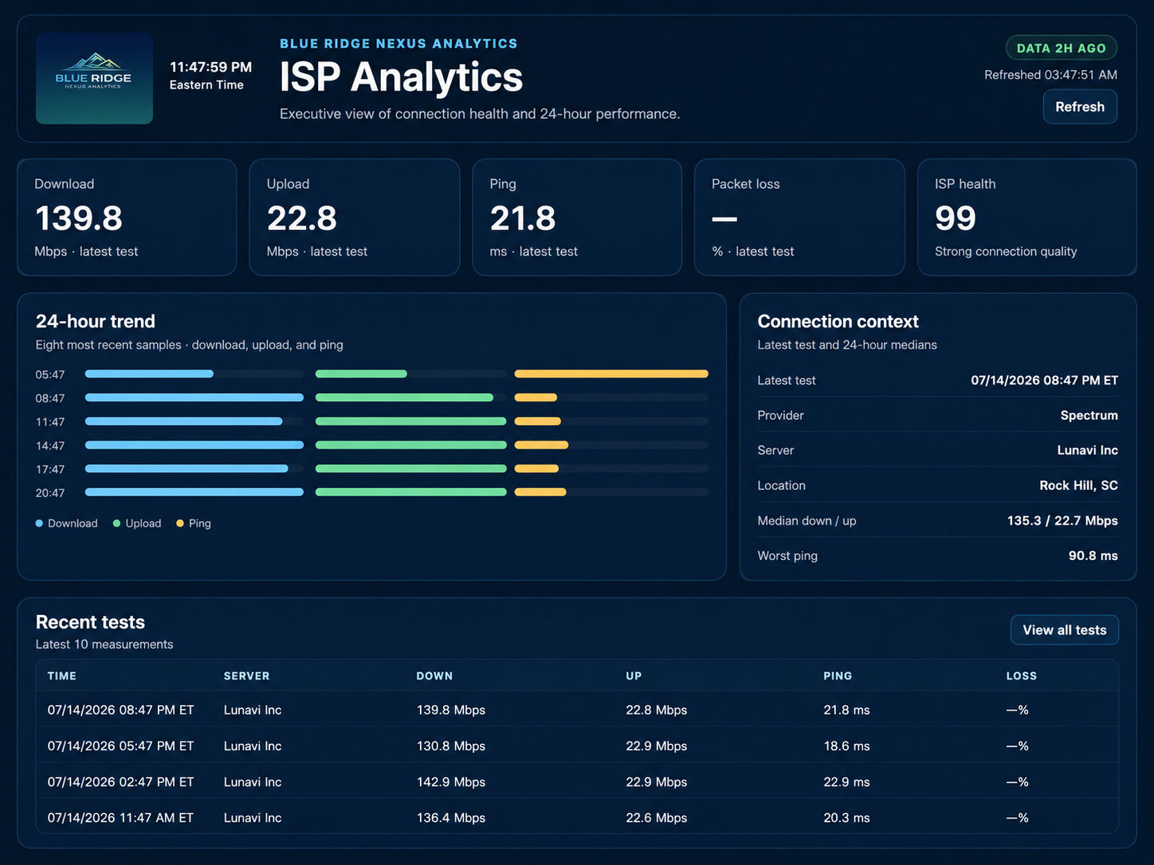Click the 130.8 Mbps table cell
Viewport: 1154px width, 865px height.
point(451,746)
